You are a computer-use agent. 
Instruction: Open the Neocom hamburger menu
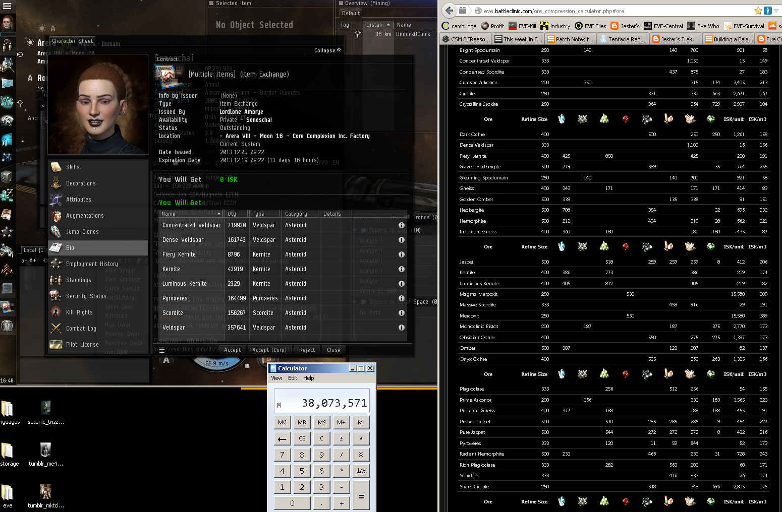pyautogui.click(x=8, y=7)
